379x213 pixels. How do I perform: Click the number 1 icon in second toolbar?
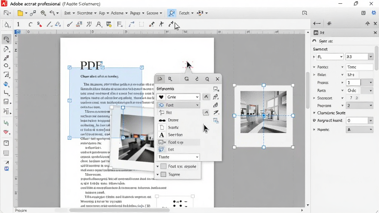(x=18, y=24)
